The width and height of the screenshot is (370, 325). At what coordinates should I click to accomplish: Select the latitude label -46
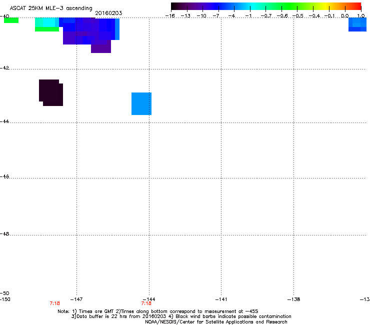click(4, 176)
